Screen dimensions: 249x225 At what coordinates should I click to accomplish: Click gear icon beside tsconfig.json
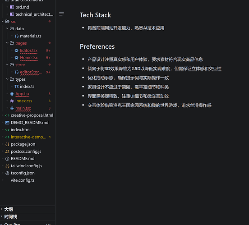(x=7, y=173)
